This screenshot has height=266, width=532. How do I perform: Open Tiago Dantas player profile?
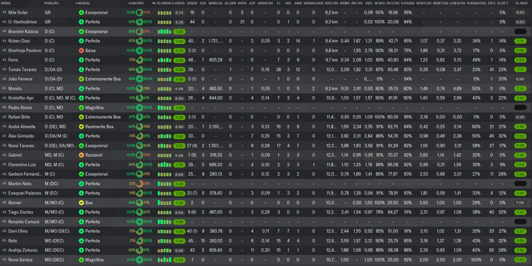coord(21,212)
